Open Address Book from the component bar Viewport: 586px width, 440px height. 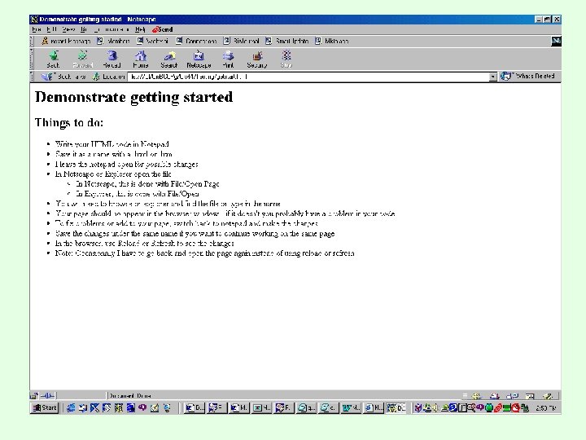(530, 396)
